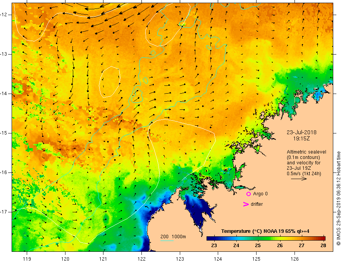Click the temperature colorbar near 25 degrees
Viewport: 341px width, 263px height.
tap(258, 238)
